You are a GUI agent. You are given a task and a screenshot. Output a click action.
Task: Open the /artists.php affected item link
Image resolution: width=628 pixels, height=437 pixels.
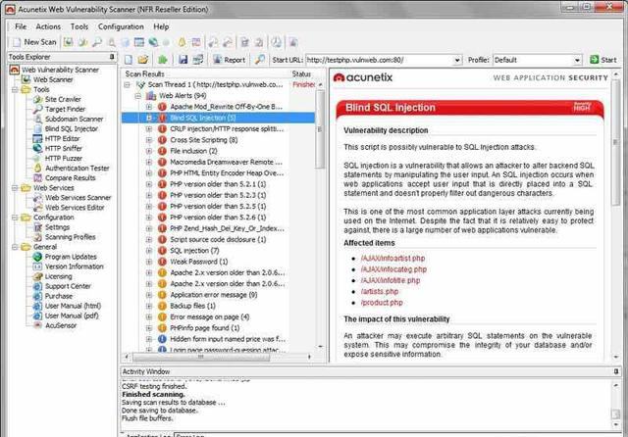point(380,291)
